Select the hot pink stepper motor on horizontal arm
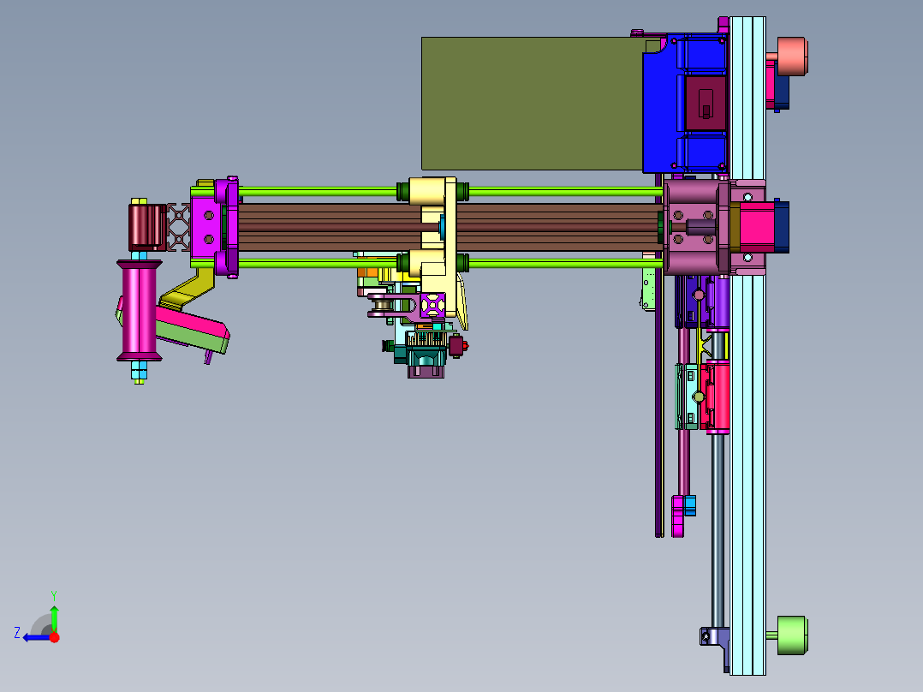This screenshot has width=923, height=692. [x=756, y=227]
